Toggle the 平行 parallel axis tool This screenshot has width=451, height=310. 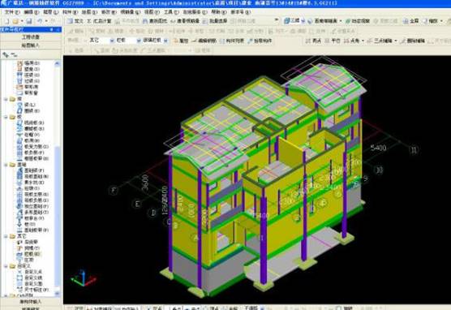(333, 41)
